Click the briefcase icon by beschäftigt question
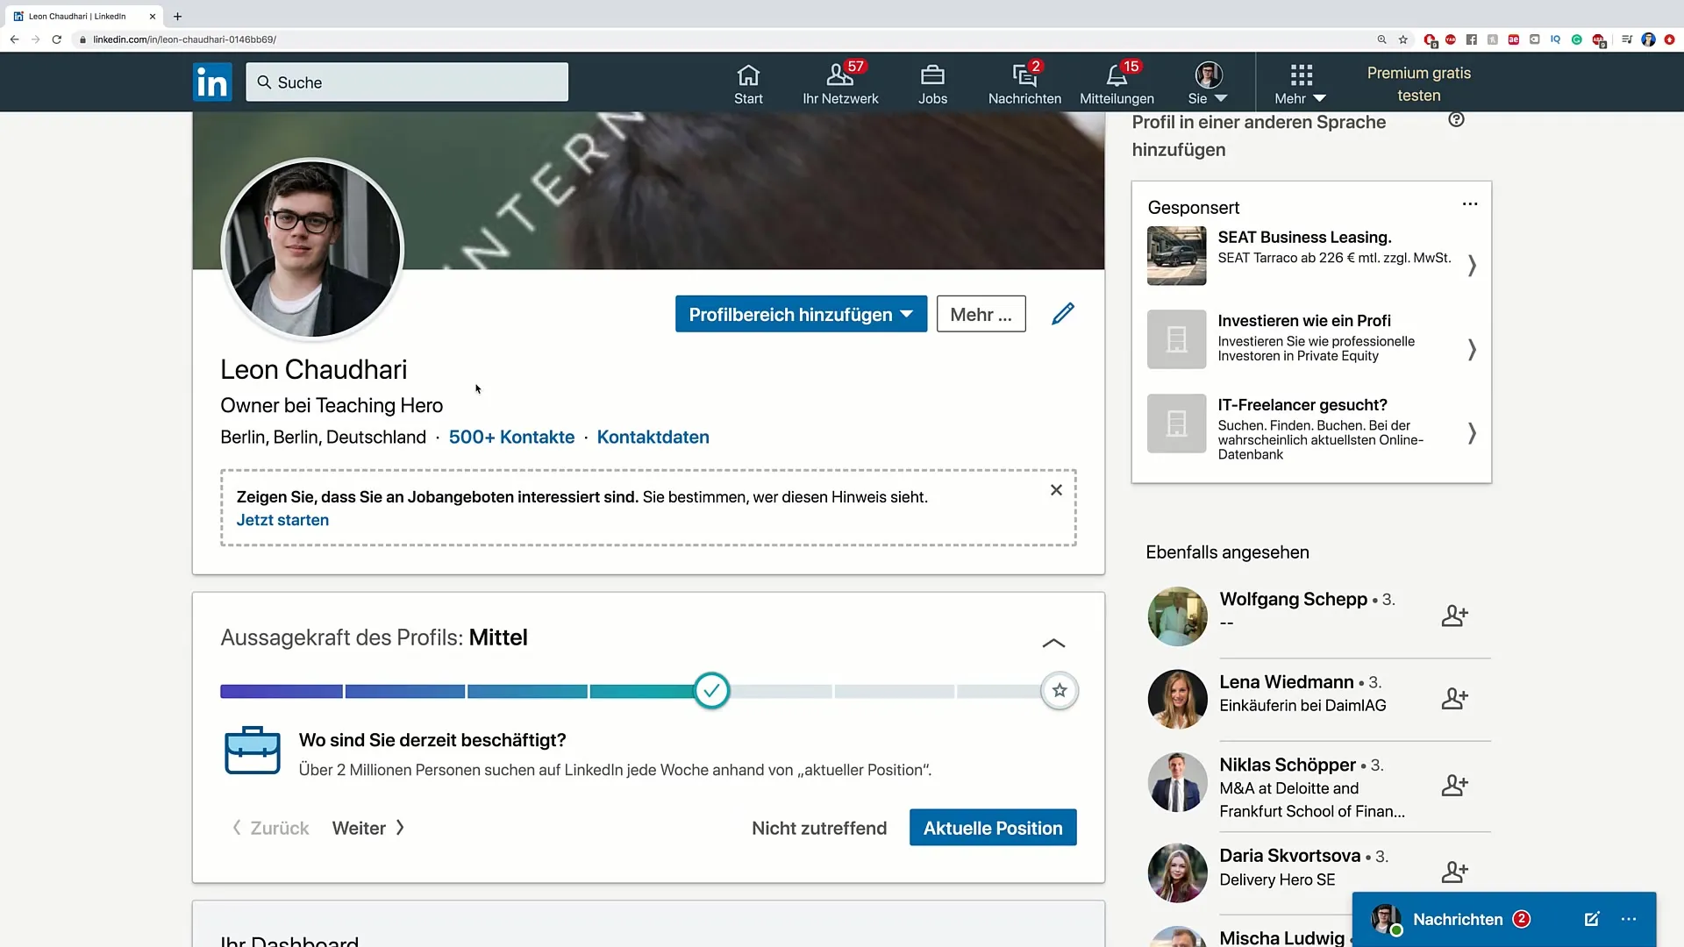Image resolution: width=1684 pixels, height=947 pixels. (253, 751)
